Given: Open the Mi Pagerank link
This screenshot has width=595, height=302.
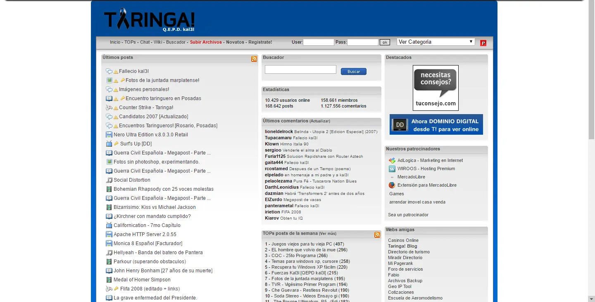Looking at the screenshot, I should tap(400, 264).
